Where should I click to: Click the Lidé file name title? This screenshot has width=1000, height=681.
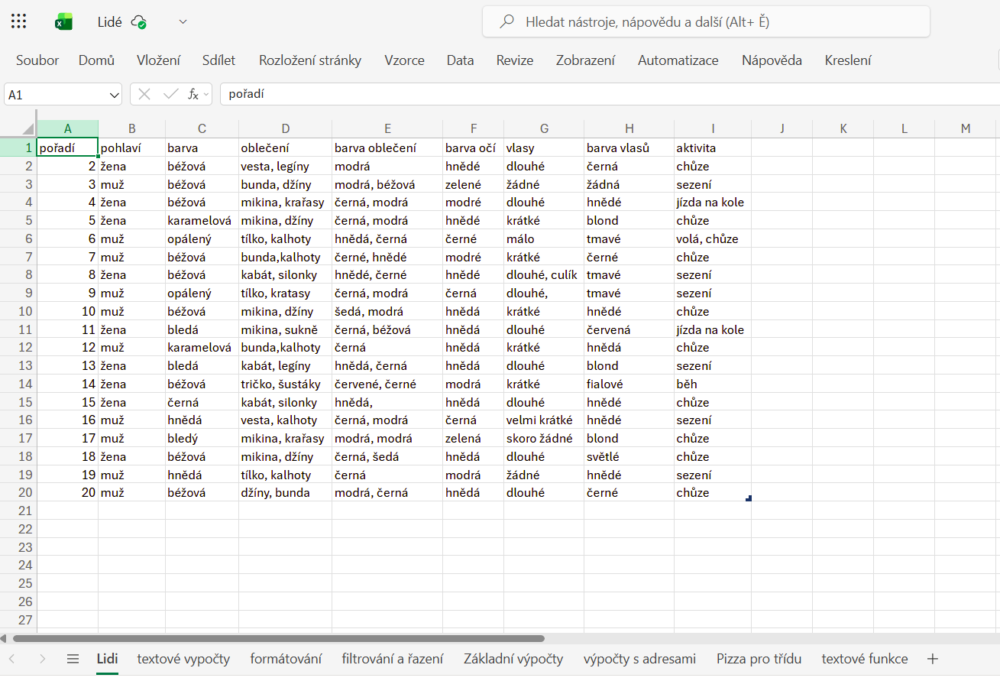pyautogui.click(x=109, y=22)
